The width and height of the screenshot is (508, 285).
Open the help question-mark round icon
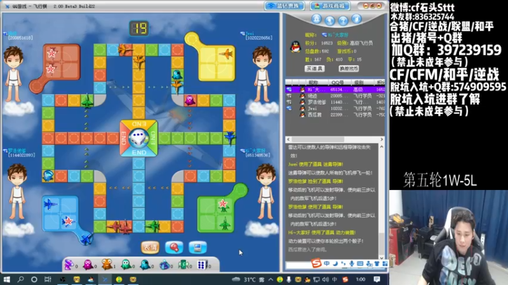[x=343, y=21]
